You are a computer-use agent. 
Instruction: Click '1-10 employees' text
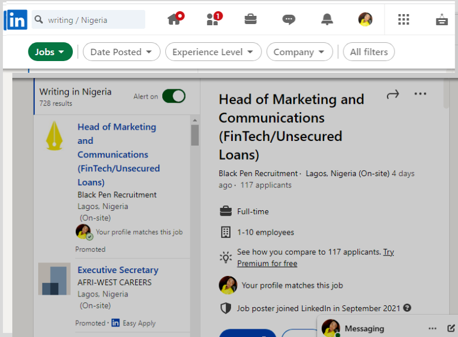[x=266, y=232]
